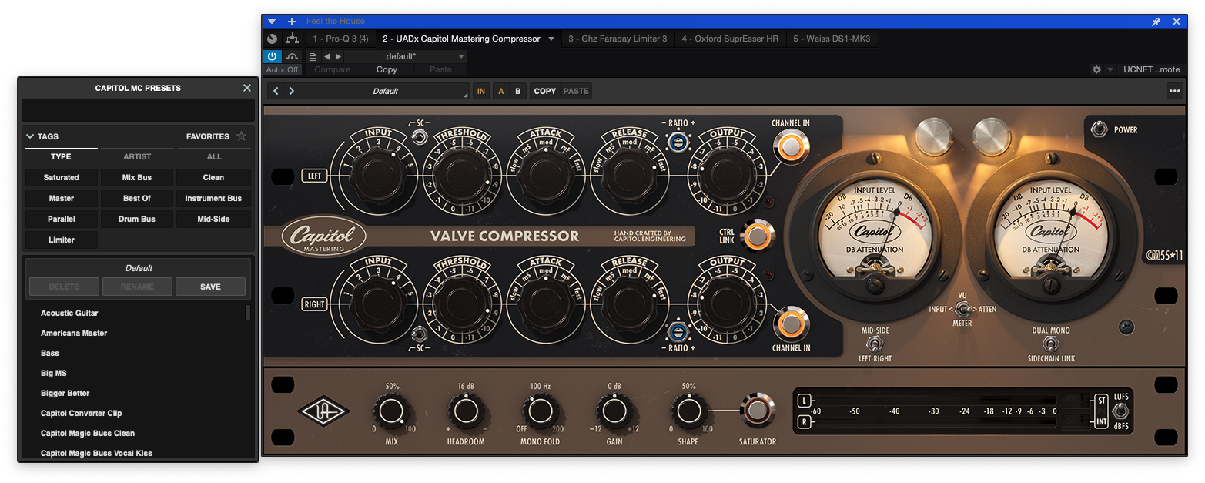Select the B comparison state

518,91
